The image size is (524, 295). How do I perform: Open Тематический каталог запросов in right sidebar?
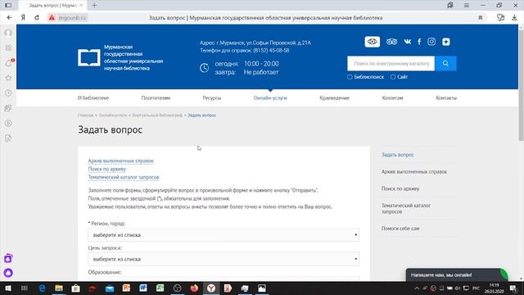coord(406,208)
